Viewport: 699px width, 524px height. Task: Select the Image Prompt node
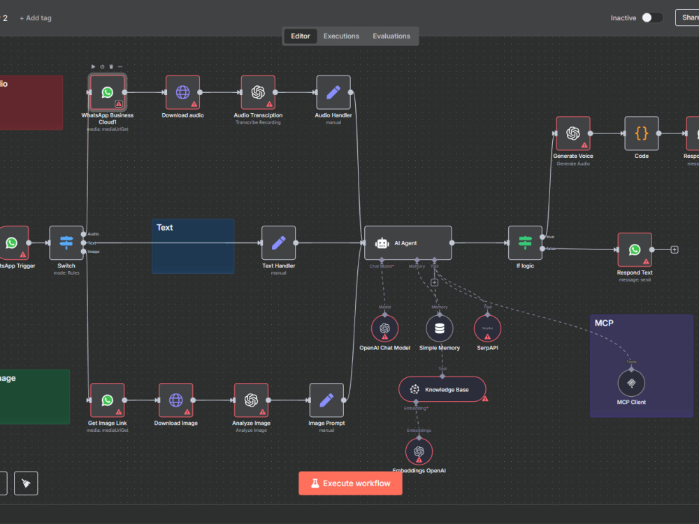pyautogui.click(x=326, y=400)
